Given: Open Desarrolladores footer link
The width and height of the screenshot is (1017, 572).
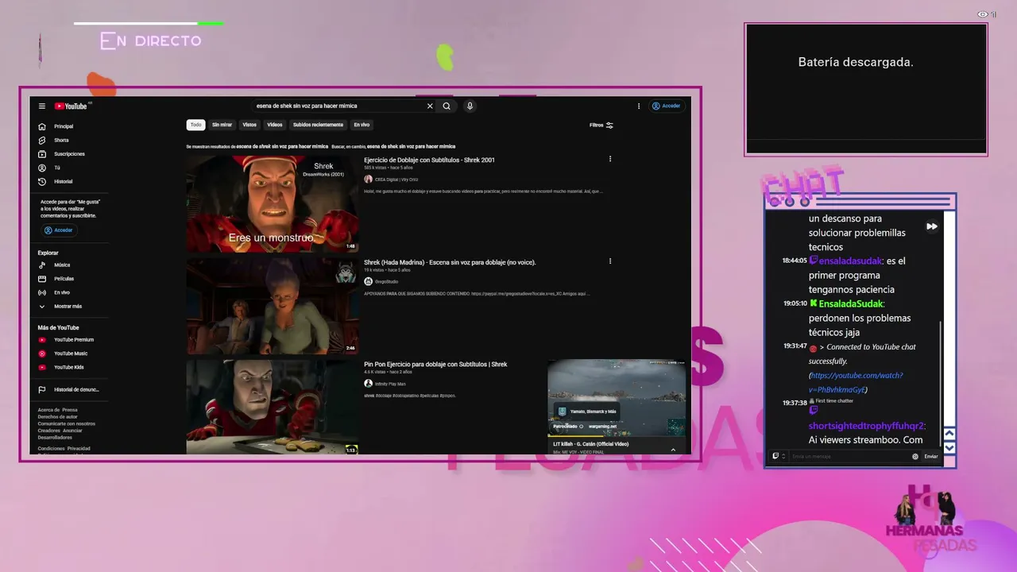Looking at the screenshot, I should (55, 437).
